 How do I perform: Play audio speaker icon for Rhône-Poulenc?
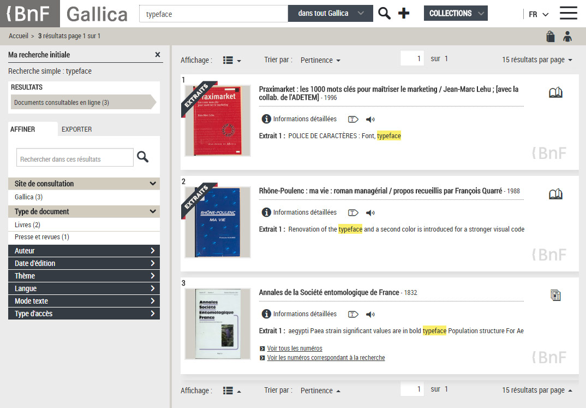(x=370, y=213)
